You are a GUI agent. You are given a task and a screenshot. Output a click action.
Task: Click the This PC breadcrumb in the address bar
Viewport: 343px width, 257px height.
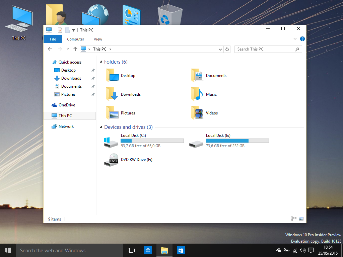click(100, 49)
